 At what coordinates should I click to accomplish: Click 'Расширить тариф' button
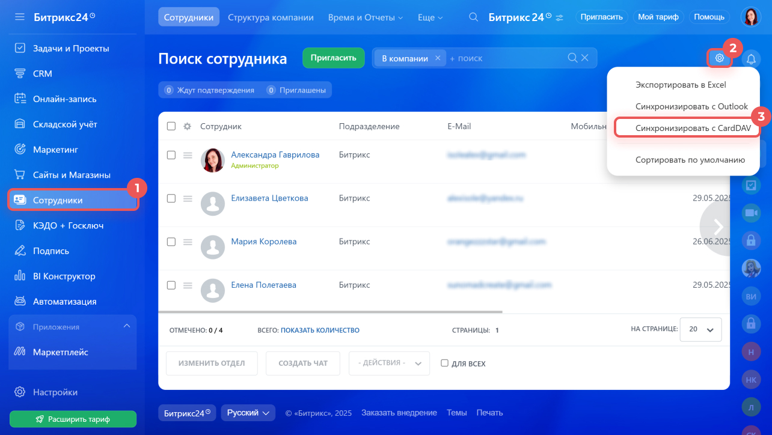coord(73,419)
